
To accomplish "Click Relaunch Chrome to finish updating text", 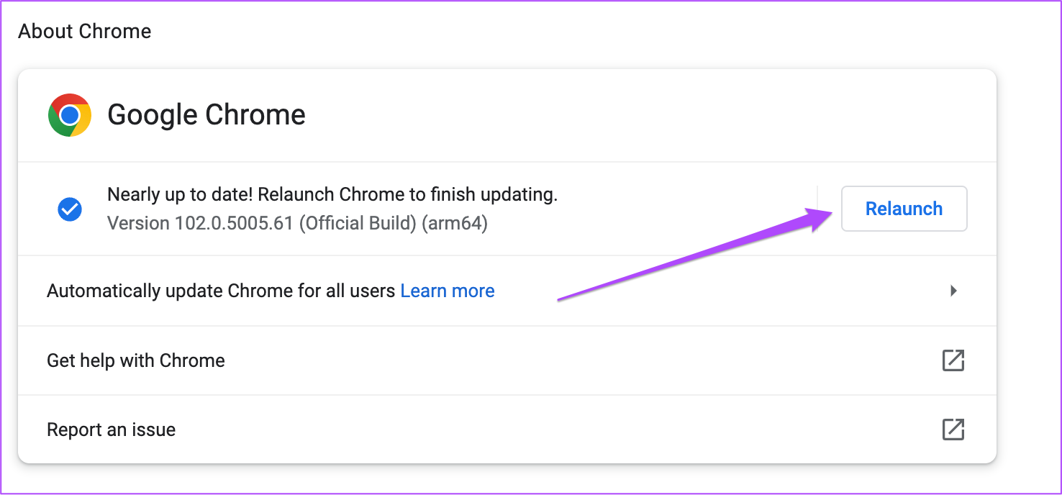I will tap(408, 194).
